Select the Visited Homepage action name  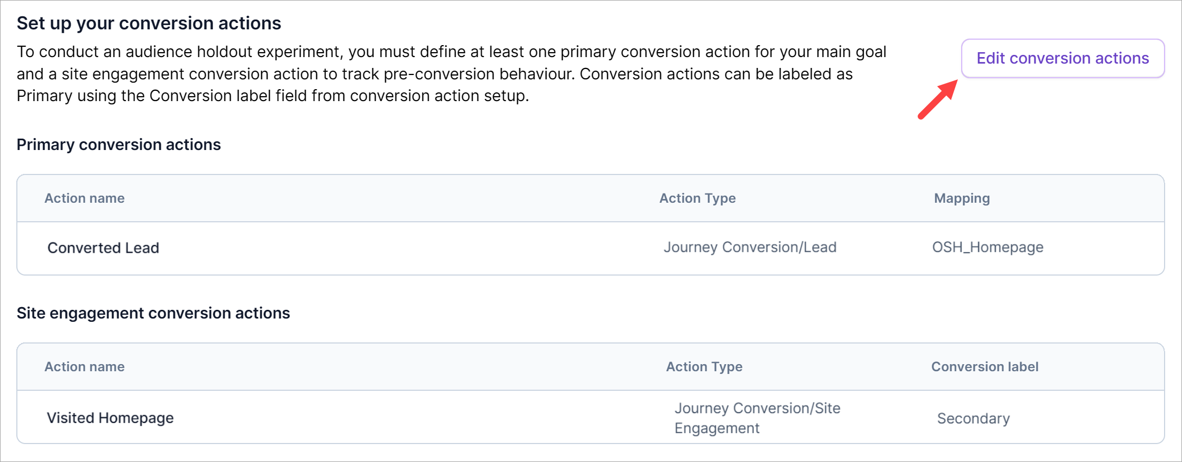110,418
